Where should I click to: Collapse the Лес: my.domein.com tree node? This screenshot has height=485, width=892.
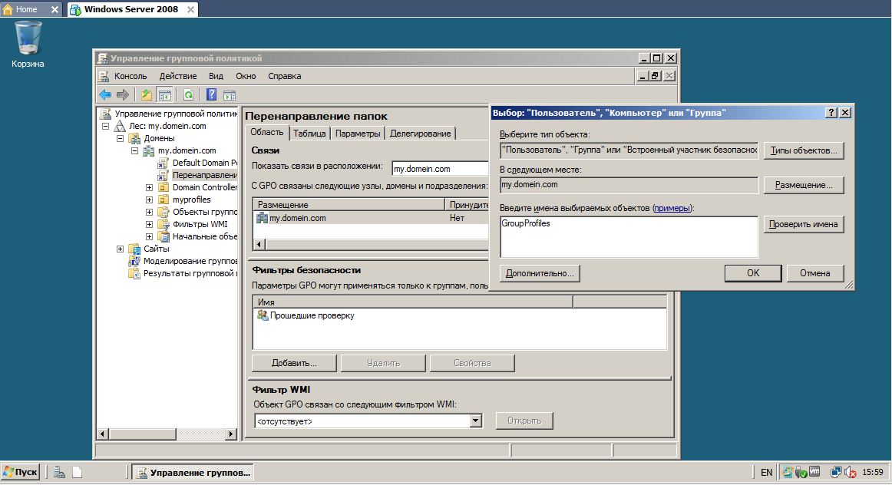coord(105,126)
